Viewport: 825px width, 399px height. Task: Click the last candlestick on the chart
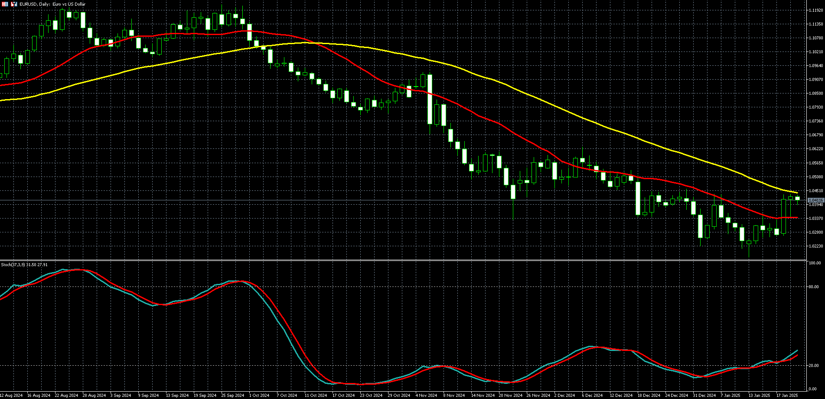click(x=797, y=199)
